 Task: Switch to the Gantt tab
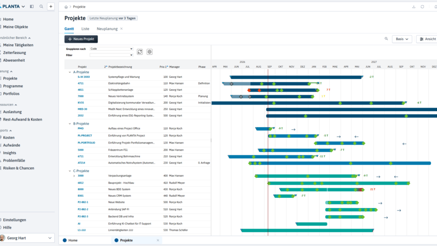pos(69,29)
